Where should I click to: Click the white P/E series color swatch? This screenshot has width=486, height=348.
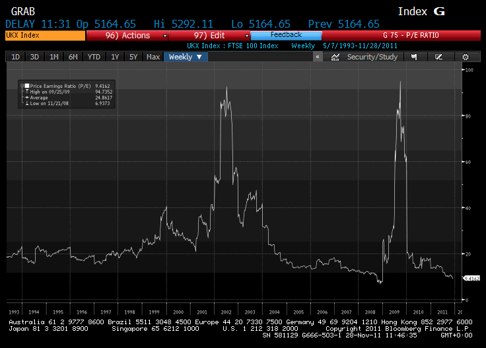pyautogui.click(x=26, y=86)
